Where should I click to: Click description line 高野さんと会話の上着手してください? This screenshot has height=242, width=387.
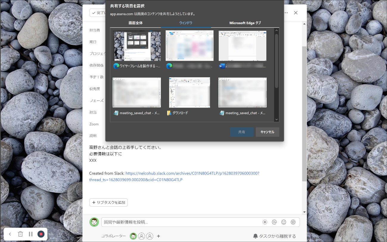tap(125, 147)
